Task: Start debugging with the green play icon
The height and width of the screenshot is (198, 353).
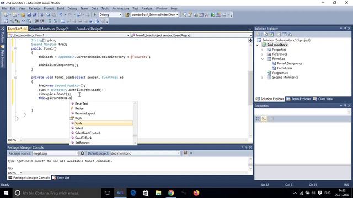Action: pyautogui.click(x=95, y=15)
